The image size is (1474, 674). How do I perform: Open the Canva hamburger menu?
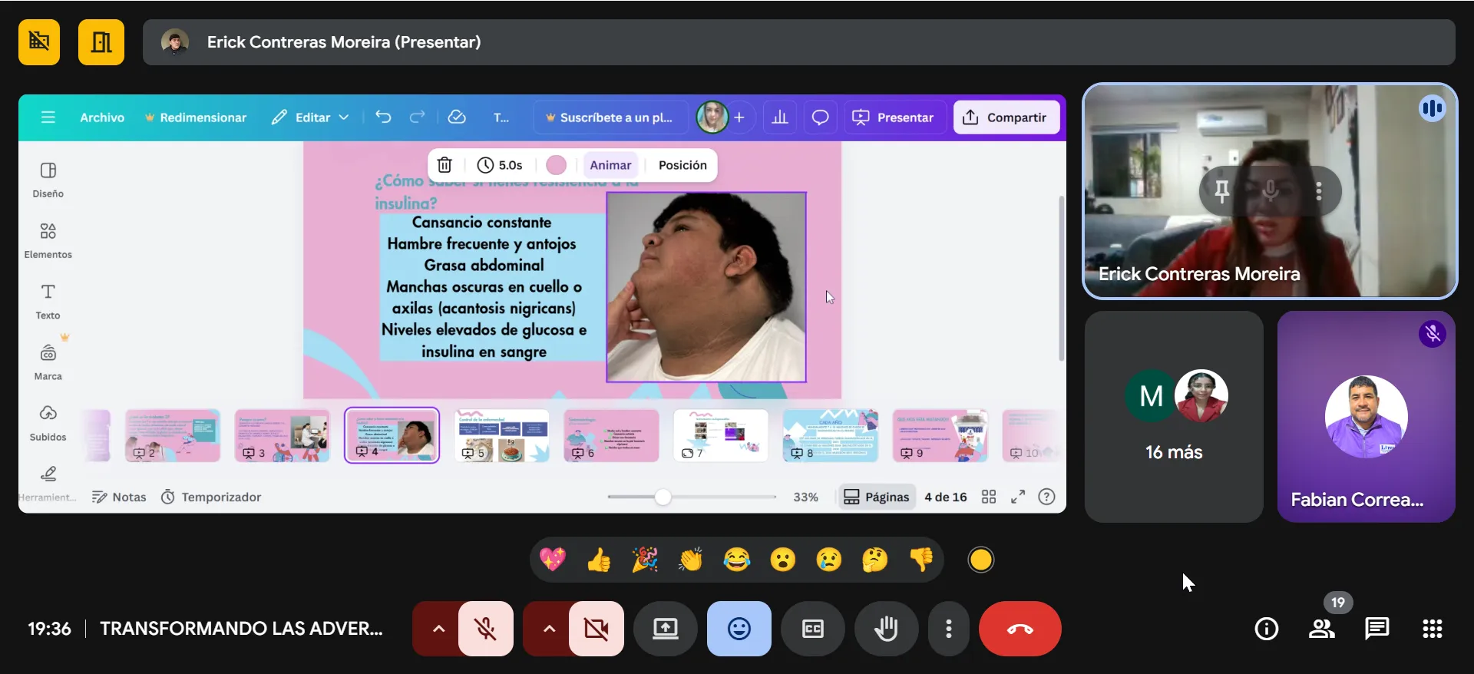pyautogui.click(x=48, y=117)
